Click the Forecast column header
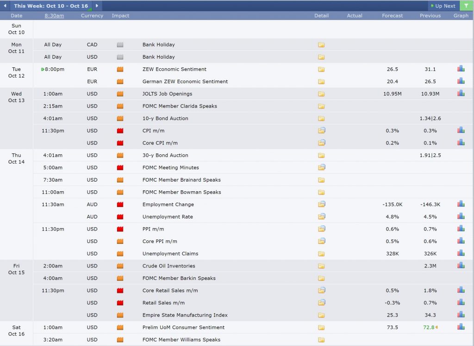 (393, 16)
